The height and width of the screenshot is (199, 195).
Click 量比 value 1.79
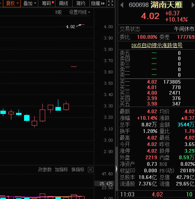pos(190,131)
